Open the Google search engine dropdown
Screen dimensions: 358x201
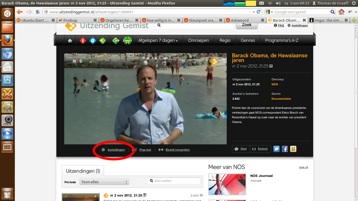click(269, 12)
